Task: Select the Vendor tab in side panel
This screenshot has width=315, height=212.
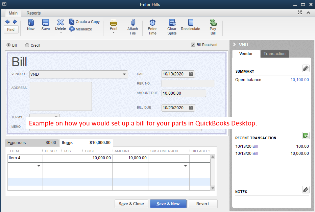Action: [x=246, y=54]
